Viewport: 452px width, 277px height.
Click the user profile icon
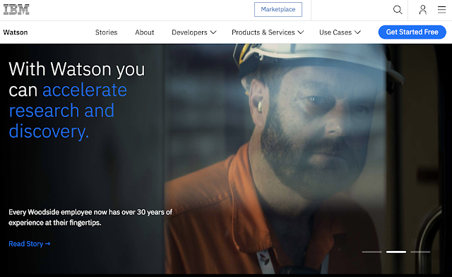(422, 10)
